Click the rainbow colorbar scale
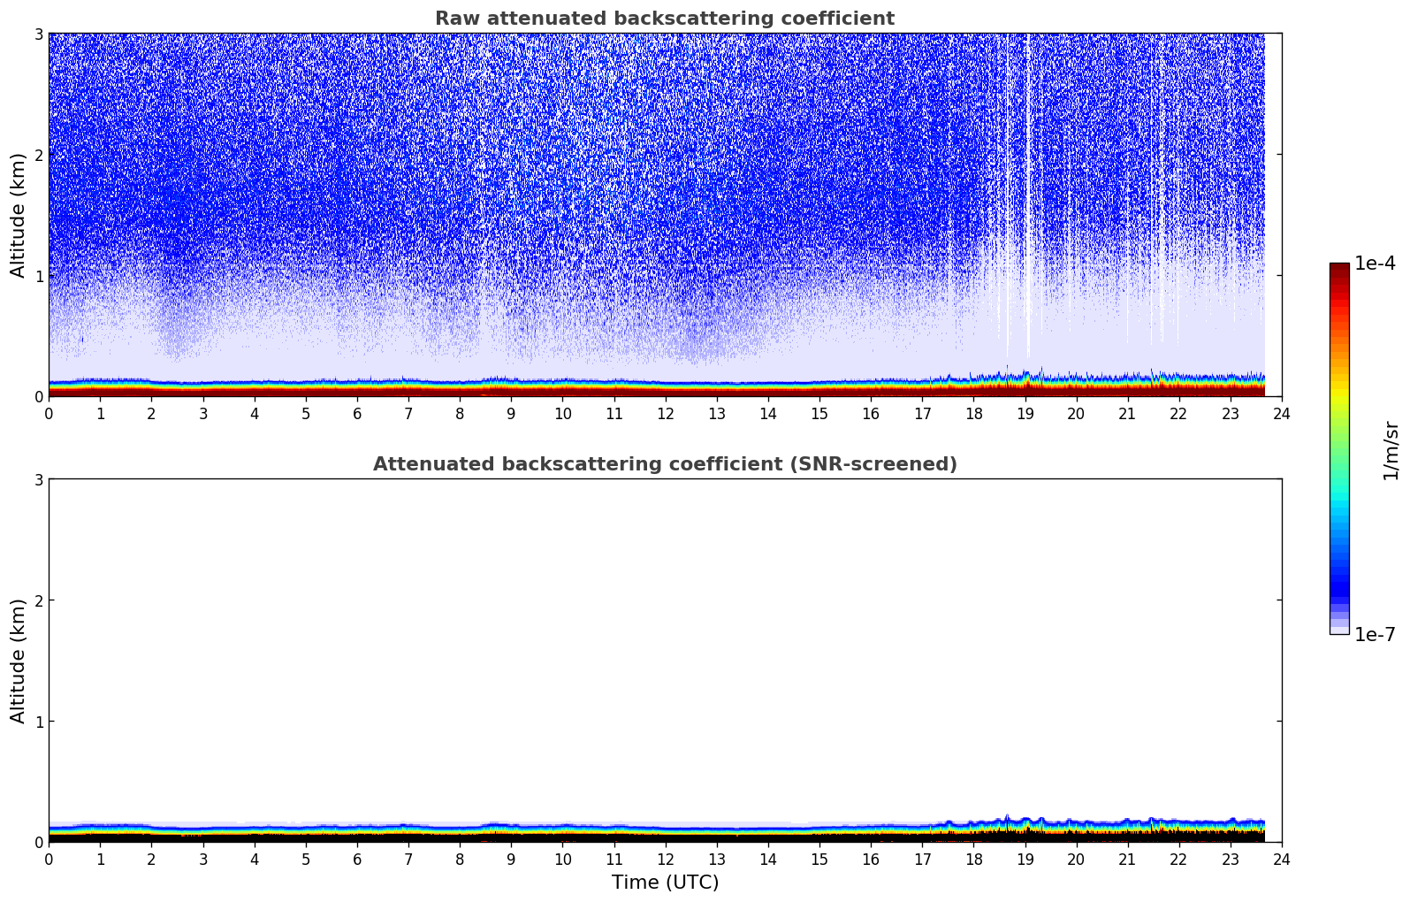Image resolution: width=1410 pixels, height=902 pixels. (1339, 448)
